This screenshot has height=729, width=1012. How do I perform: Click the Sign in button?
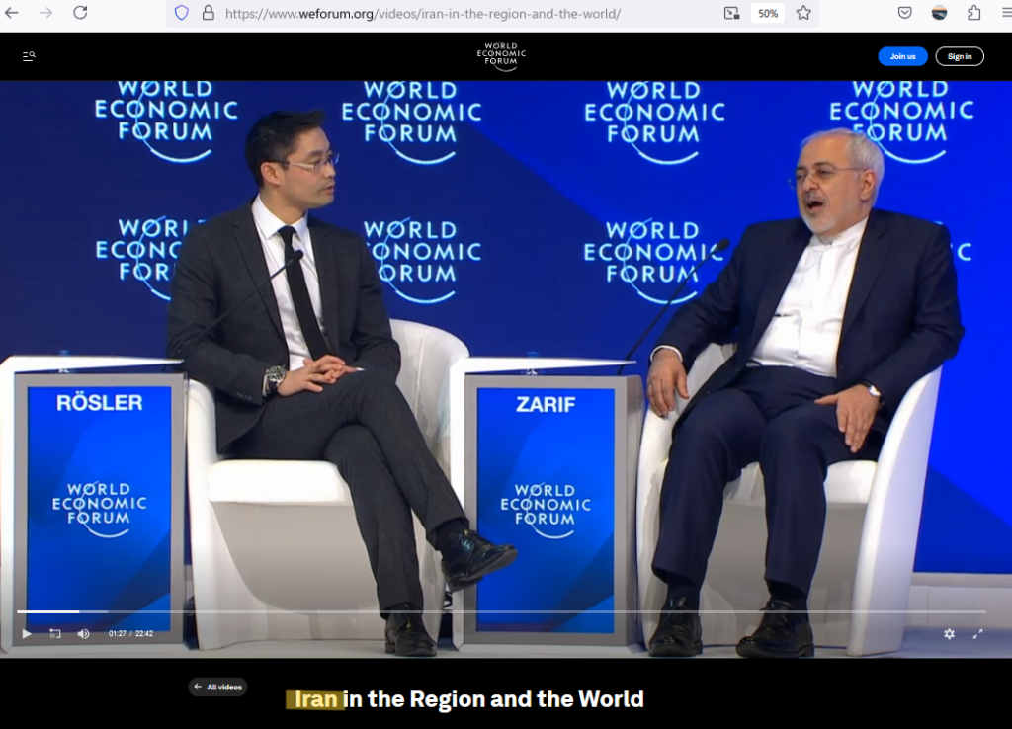pyautogui.click(x=959, y=56)
